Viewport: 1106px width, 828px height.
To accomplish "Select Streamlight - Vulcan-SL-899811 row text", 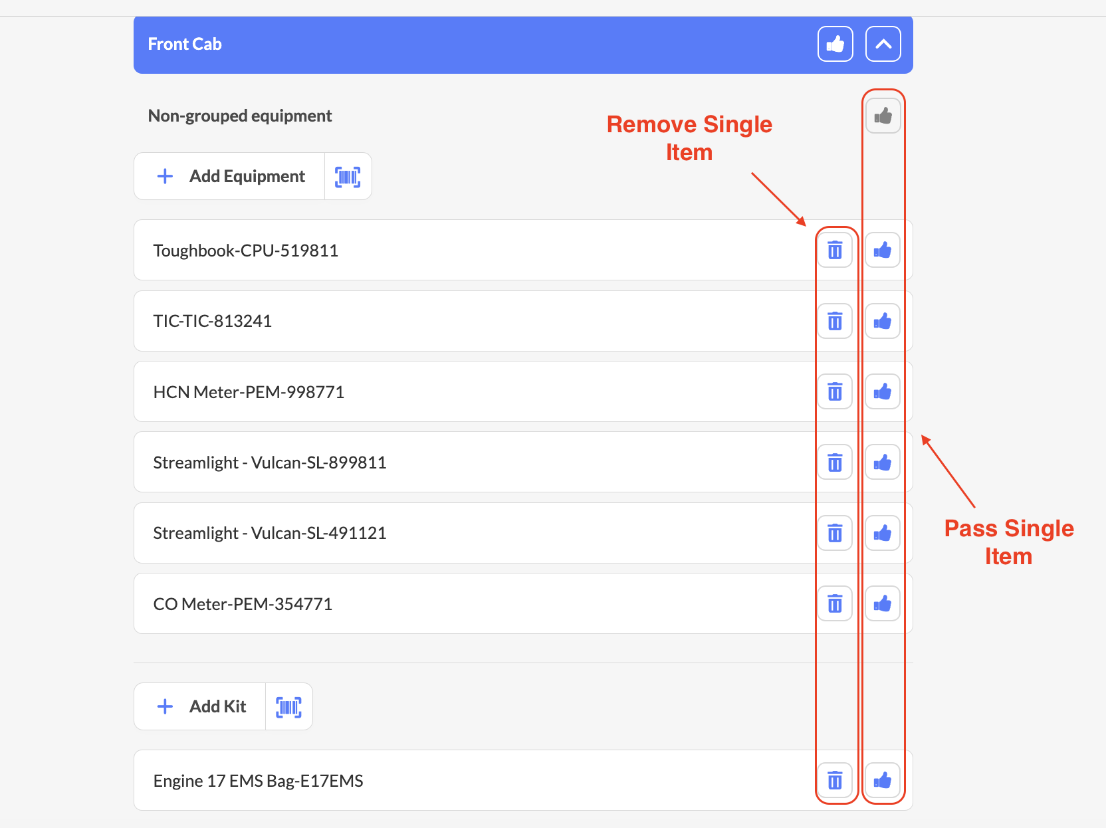I will (270, 463).
